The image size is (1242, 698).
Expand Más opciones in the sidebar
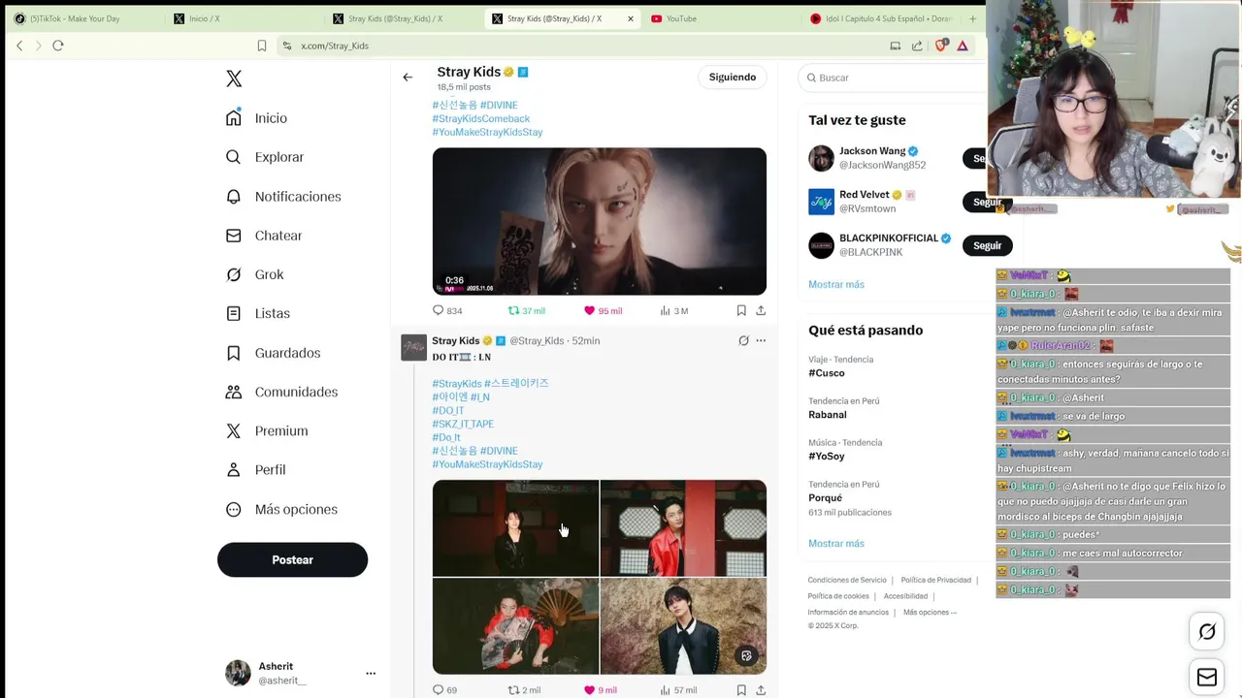[x=281, y=509]
